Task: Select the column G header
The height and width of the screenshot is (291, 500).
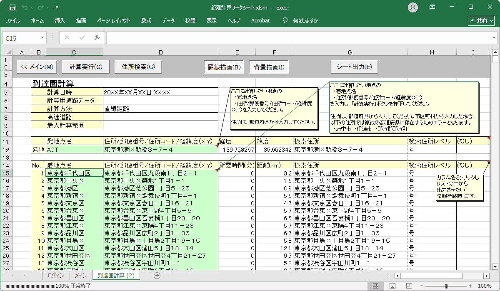Action: click(x=350, y=52)
